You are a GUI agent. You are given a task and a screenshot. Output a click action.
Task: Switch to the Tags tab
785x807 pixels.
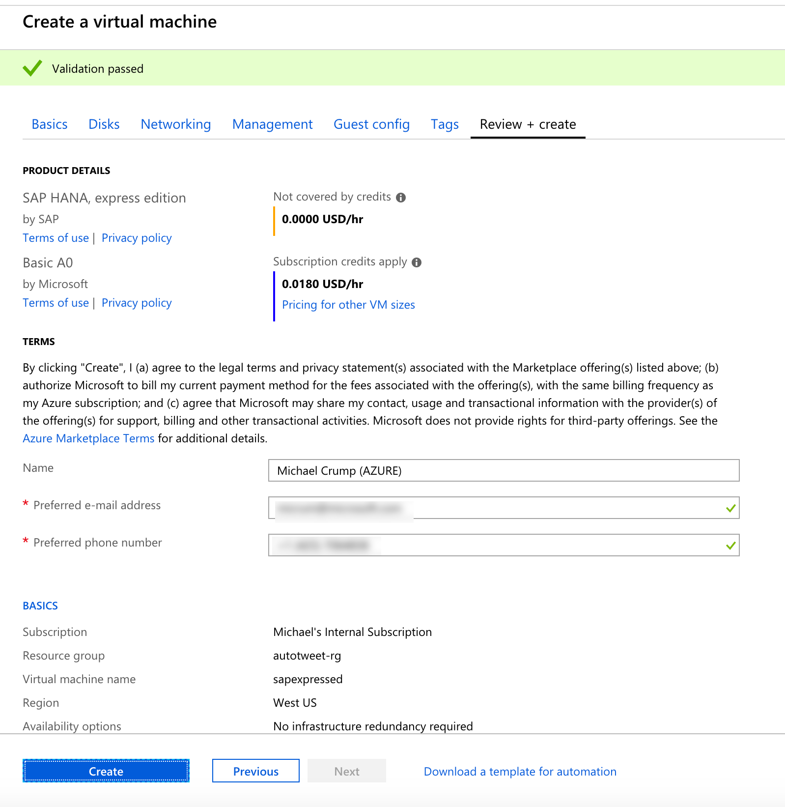pos(445,124)
